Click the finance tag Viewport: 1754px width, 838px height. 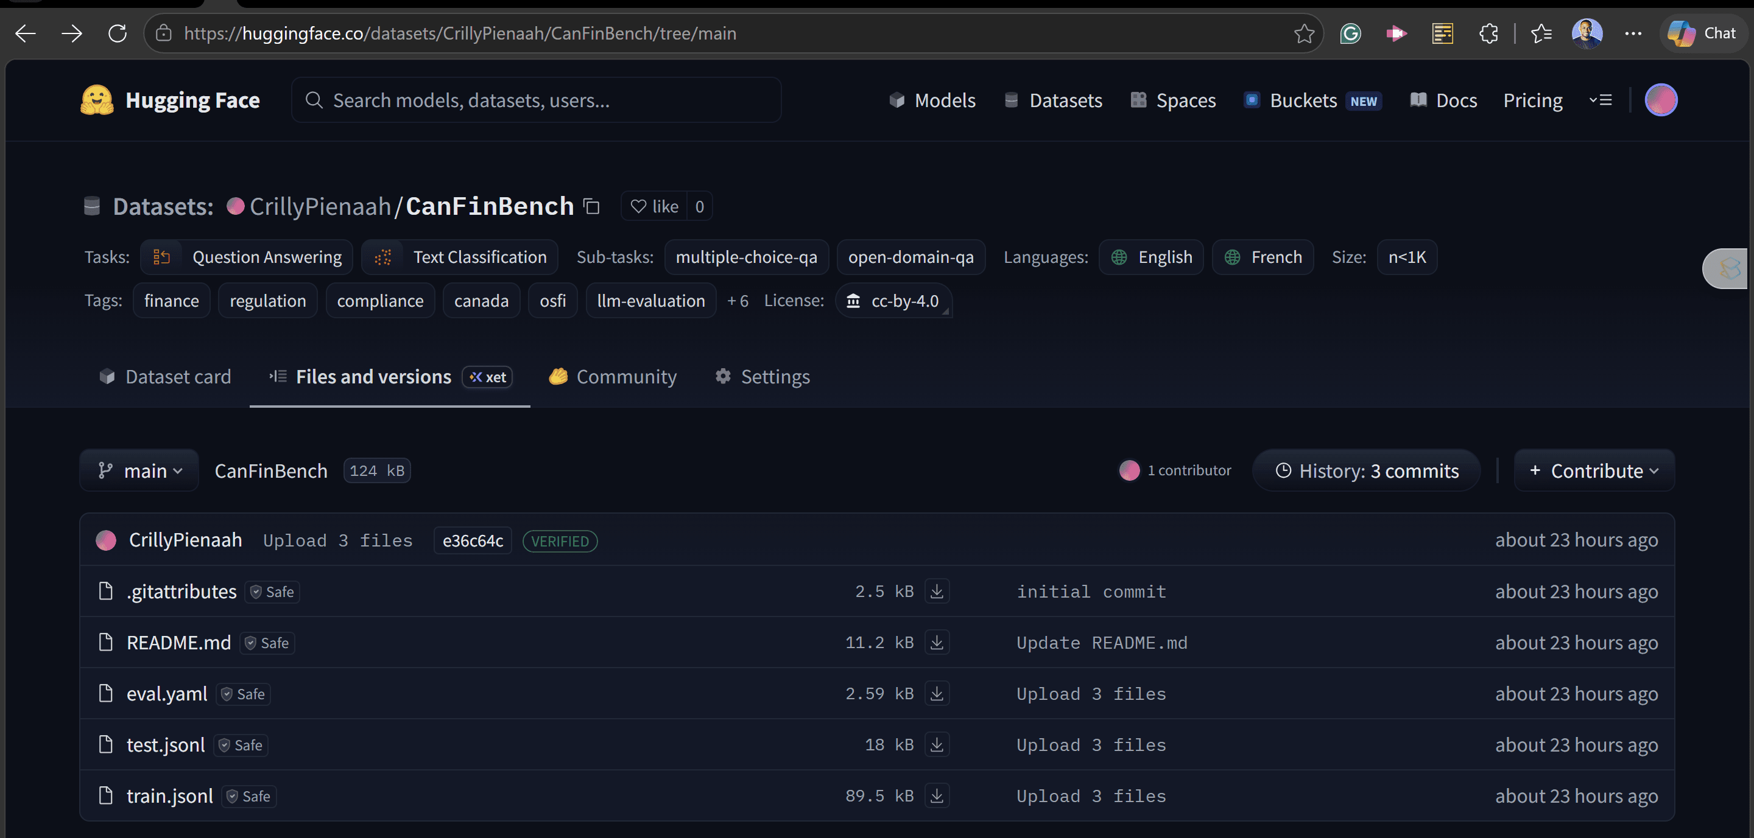(x=172, y=301)
